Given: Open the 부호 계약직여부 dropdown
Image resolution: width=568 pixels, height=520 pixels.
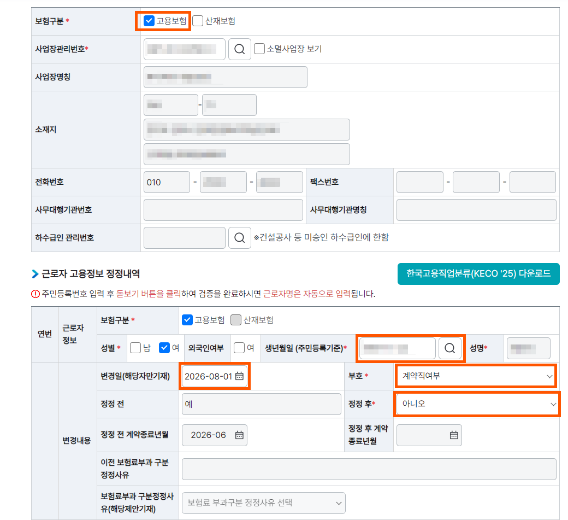Looking at the screenshot, I should 476,376.
